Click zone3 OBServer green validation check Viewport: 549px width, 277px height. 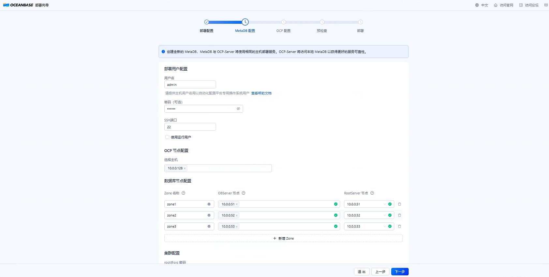pos(336,226)
